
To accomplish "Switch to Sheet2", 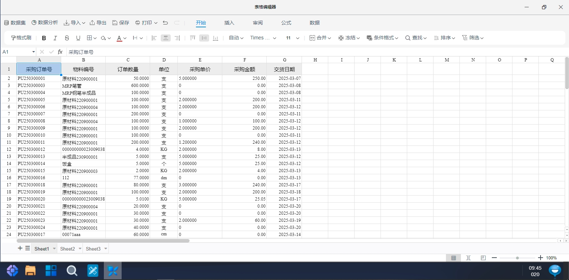I will coord(68,249).
